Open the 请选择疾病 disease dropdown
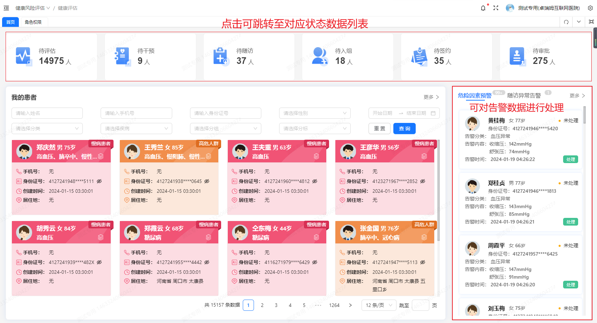The width and height of the screenshot is (597, 323). coord(136,129)
